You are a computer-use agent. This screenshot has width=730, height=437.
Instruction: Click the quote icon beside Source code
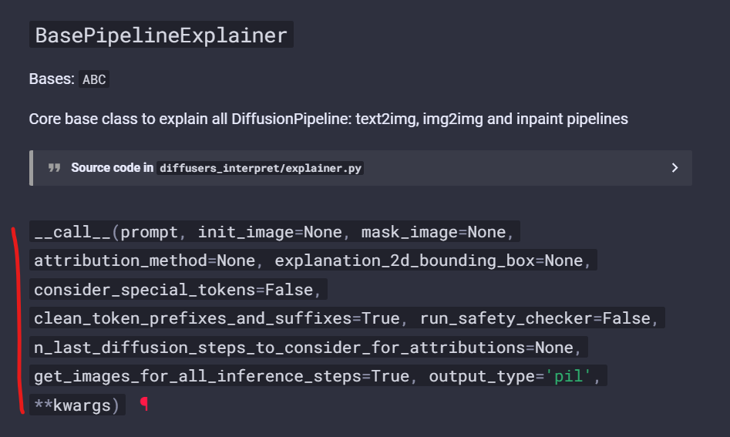(55, 167)
